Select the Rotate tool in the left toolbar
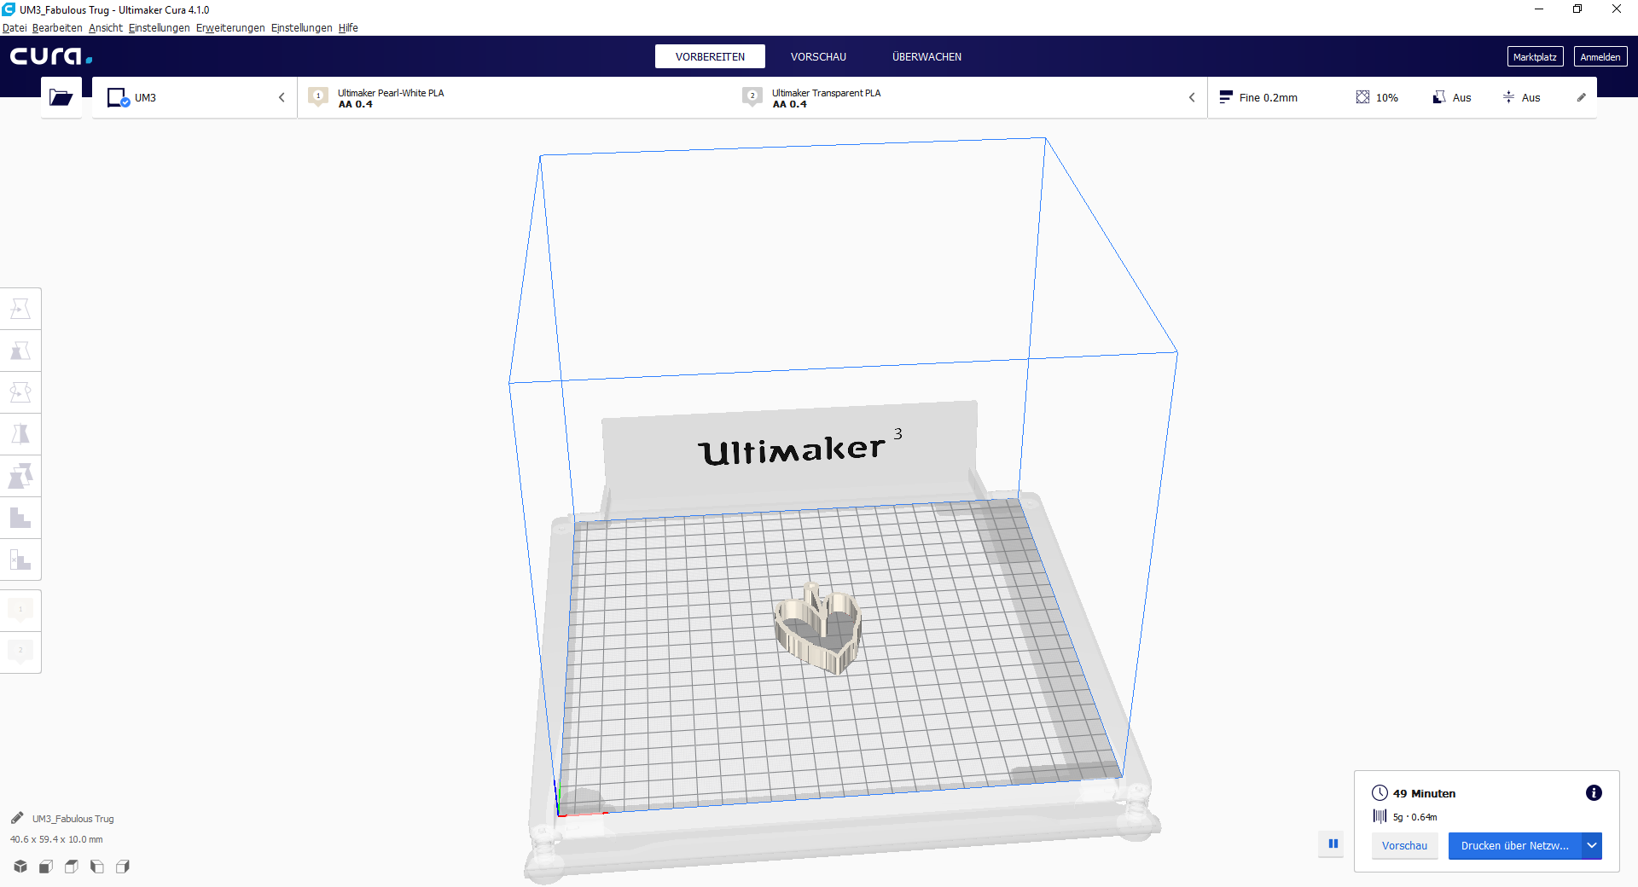The image size is (1638, 887). 20,392
